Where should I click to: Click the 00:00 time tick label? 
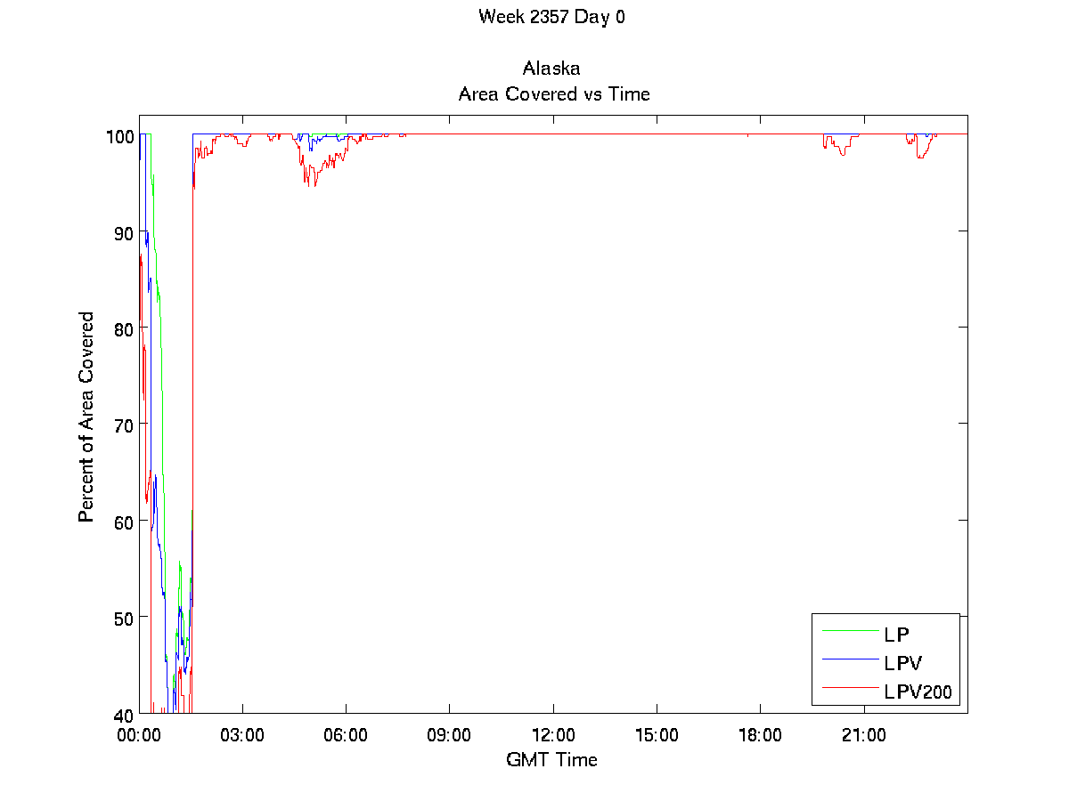(139, 736)
